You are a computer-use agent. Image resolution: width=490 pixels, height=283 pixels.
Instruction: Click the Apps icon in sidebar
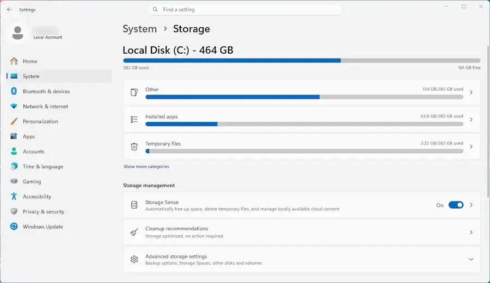point(14,136)
